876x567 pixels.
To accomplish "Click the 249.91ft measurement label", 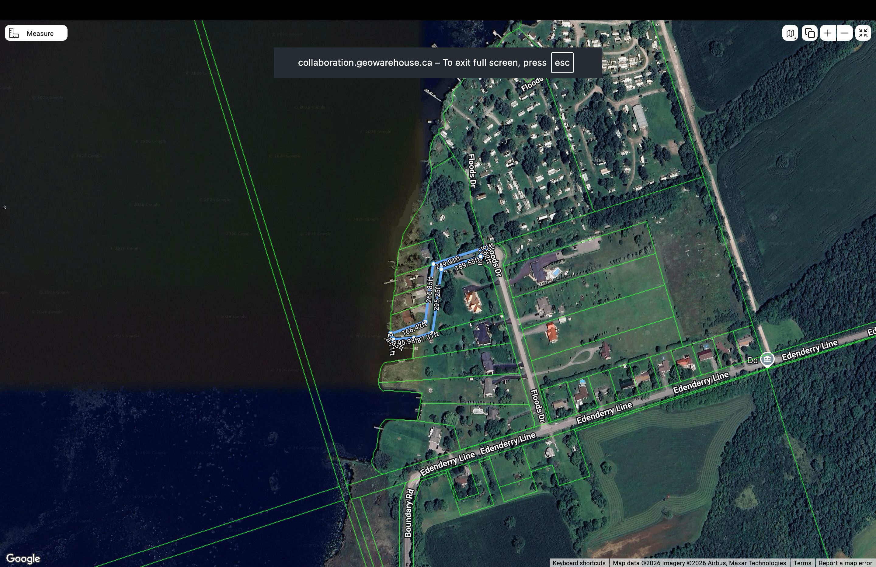I will (447, 262).
